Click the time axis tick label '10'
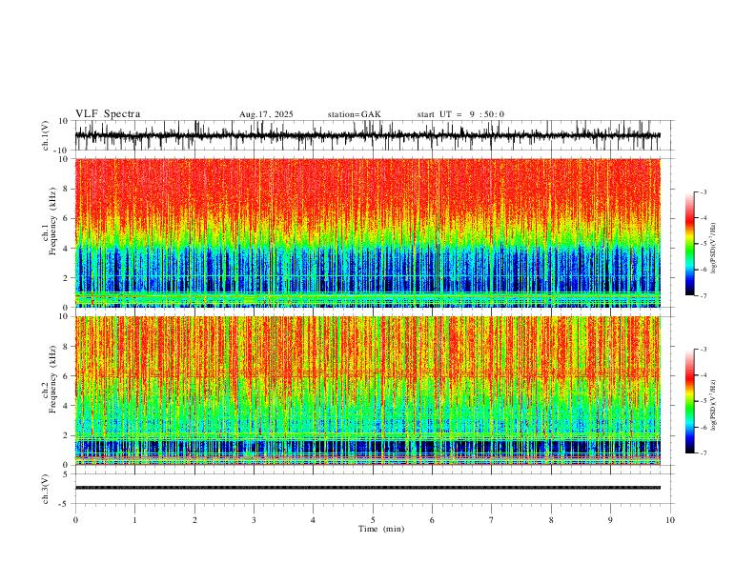The height and width of the screenshot is (583, 755). [x=670, y=520]
